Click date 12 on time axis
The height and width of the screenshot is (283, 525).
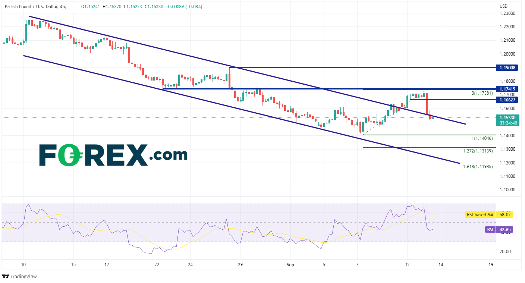click(407, 265)
